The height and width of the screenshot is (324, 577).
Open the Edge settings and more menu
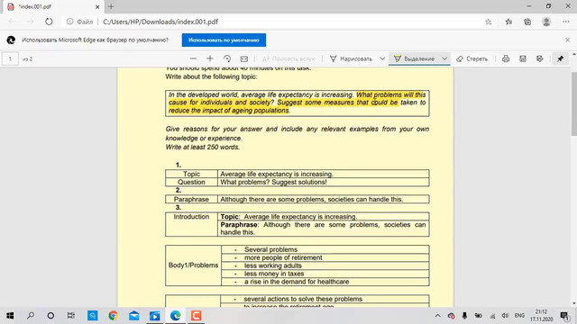coord(566,22)
